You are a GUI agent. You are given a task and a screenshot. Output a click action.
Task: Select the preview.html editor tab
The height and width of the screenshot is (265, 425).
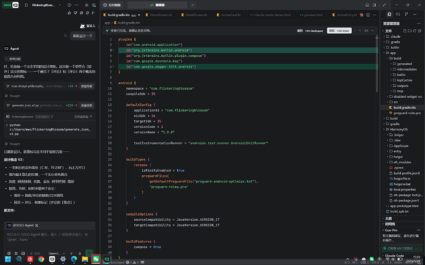click(312, 15)
